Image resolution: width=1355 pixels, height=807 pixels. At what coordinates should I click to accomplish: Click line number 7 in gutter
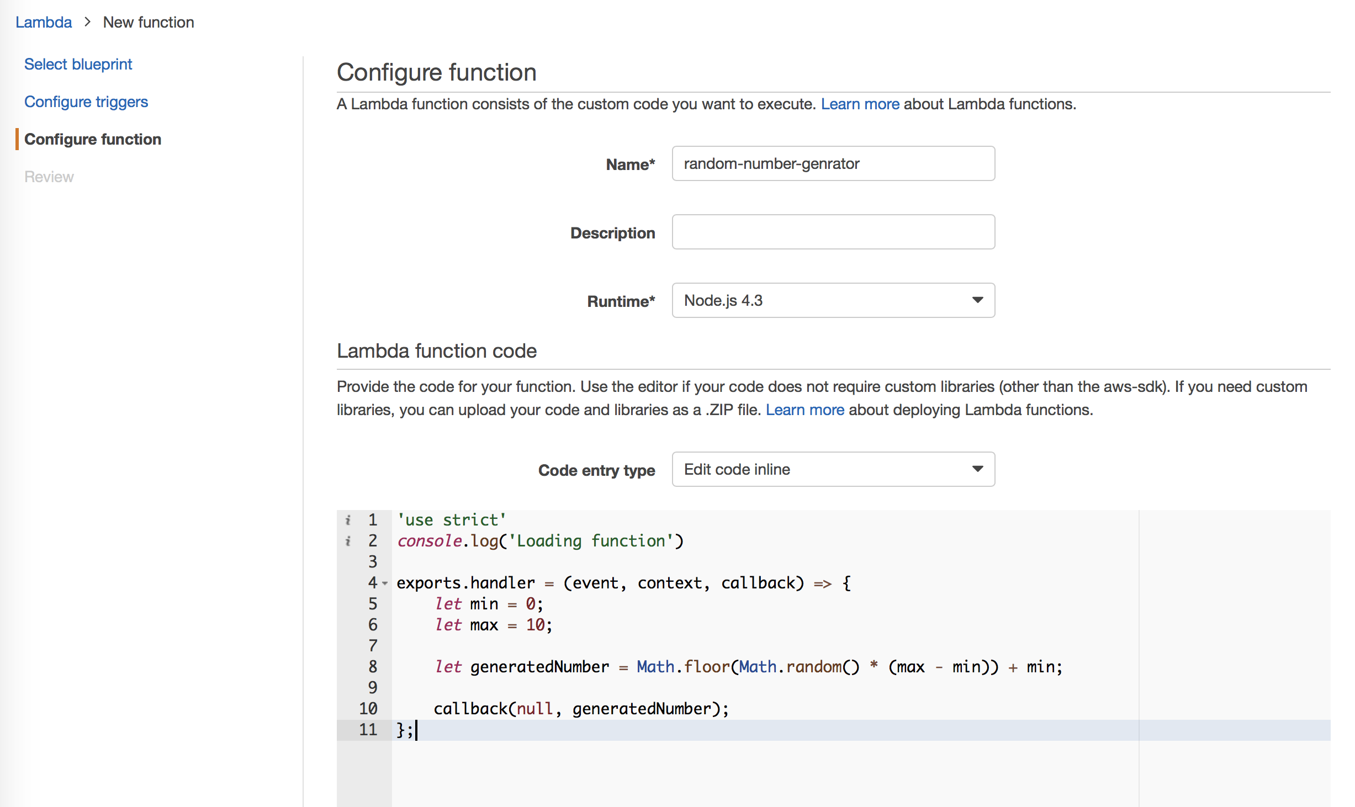(x=373, y=646)
